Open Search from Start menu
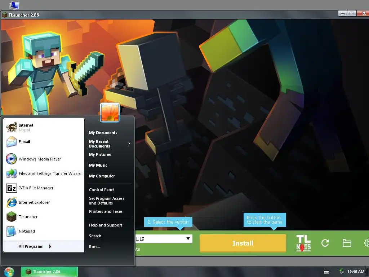The width and height of the screenshot is (369, 277). pyautogui.click(x=95, y=236)
